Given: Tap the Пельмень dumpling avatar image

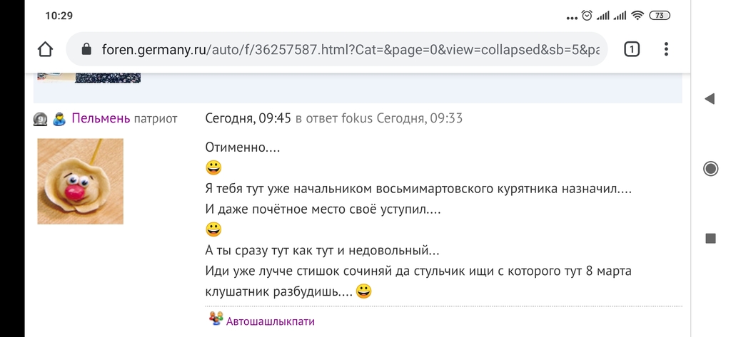Looking at the screenshot, I should [80, 181].
